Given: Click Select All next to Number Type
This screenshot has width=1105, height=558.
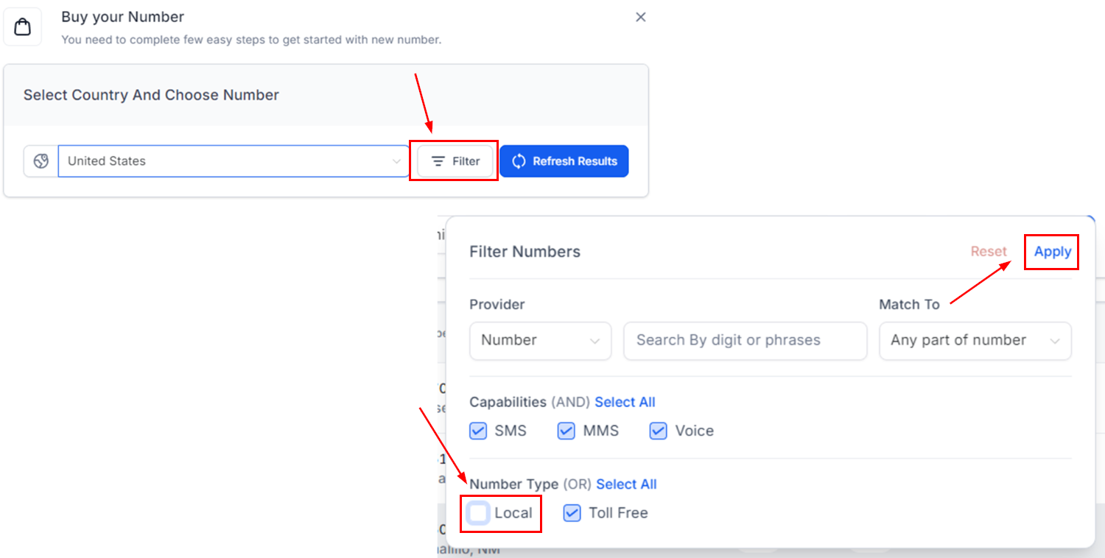Looking at the screenshot, I should point(626,484).
